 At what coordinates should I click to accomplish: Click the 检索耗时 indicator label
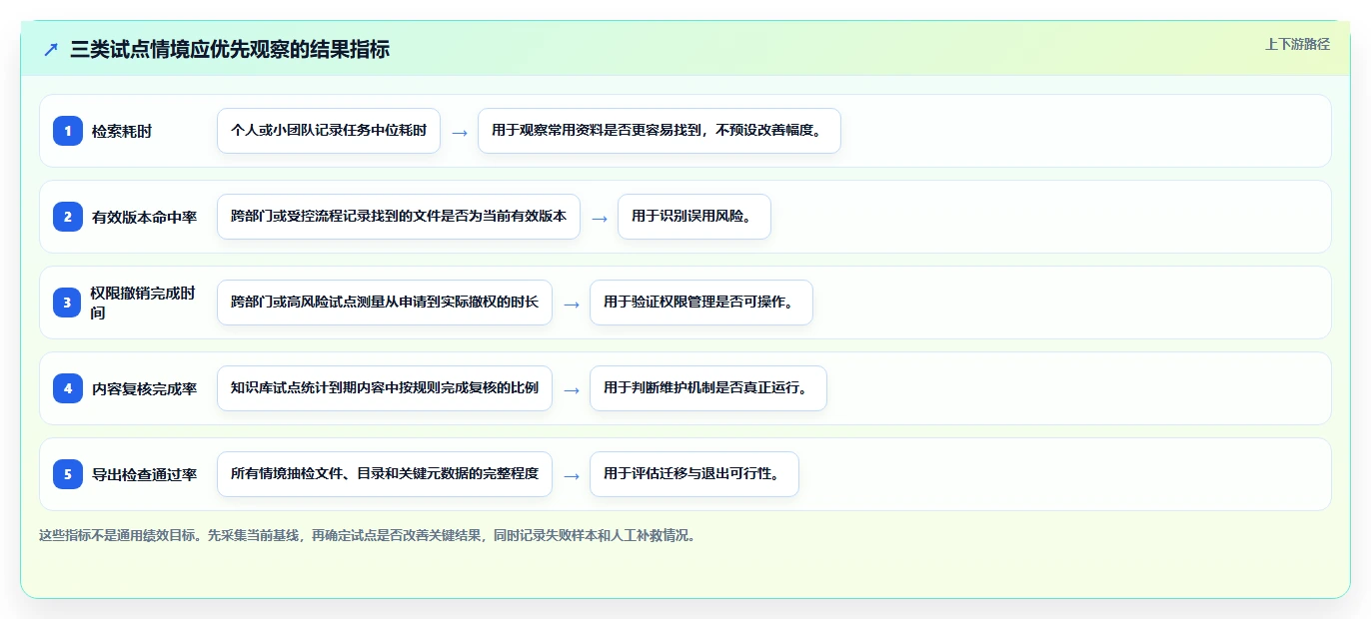coord(122,131)
